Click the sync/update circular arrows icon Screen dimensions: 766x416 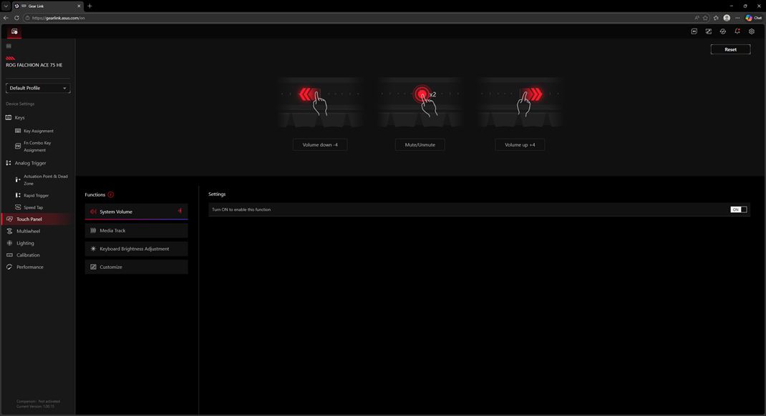722,31
